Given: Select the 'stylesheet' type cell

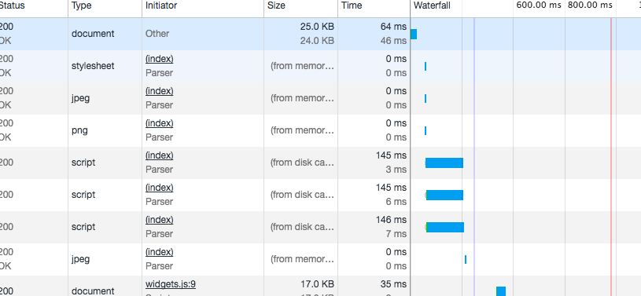Looking at the screenshot, I should [x=93, y=66].
